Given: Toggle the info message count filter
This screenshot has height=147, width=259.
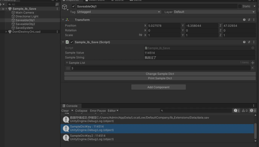Looking at the screenshot, I should 236,111.
